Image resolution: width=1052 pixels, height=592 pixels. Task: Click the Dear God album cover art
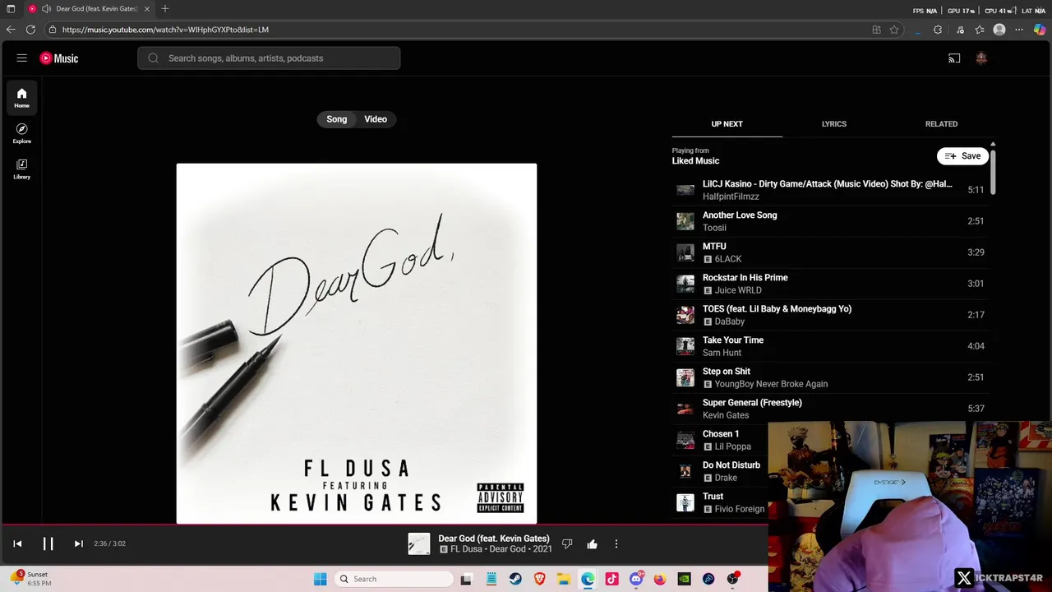[x=357, y=344]
